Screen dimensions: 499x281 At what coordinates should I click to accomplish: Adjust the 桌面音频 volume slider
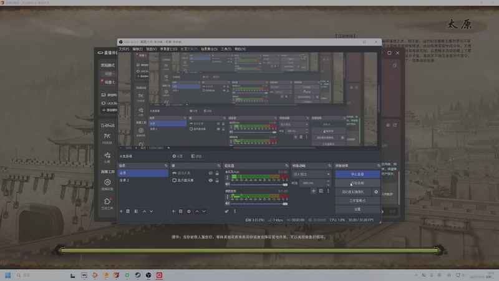(259, 204)
